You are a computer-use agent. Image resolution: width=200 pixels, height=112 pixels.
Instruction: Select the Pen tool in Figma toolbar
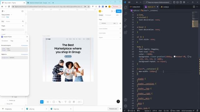point(60,102)
